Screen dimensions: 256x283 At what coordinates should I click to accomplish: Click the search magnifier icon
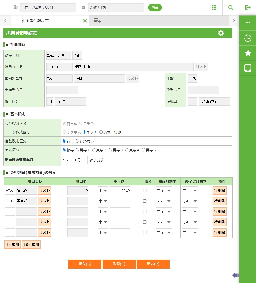coord(231,8)
